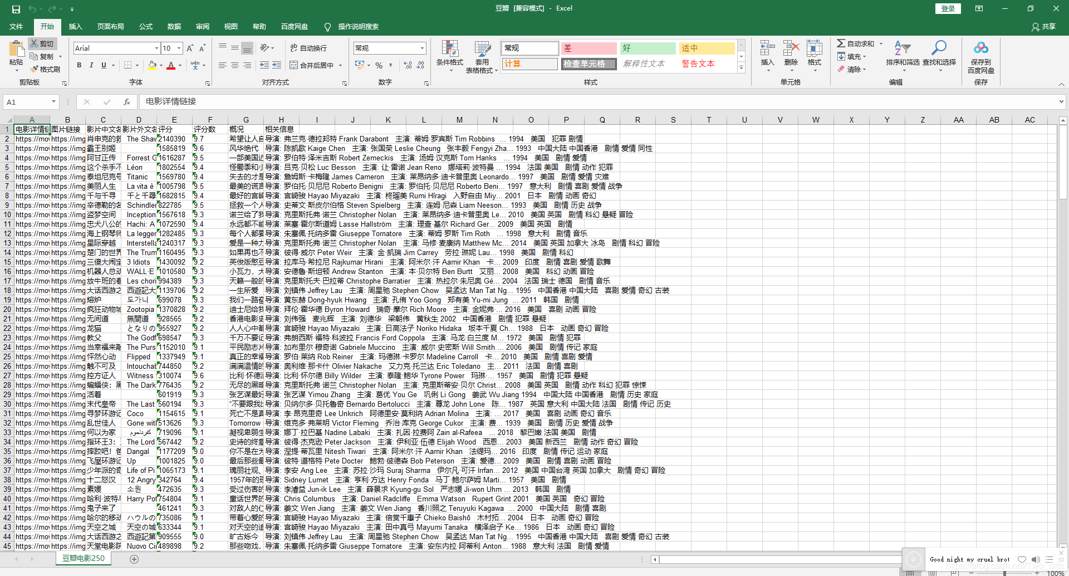The height and width of the screenshot is (576, 1069).
Task: Expand Merge and Center (合并后居中) arrow
Action: 340,66
